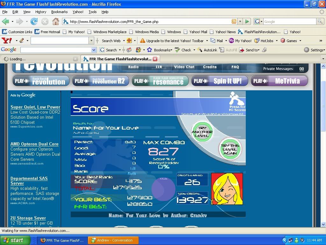Viewport: 326px width, 245px height.
Task: Click the Yahoo! Y! logo icon
Action: (x=6, y=41)
